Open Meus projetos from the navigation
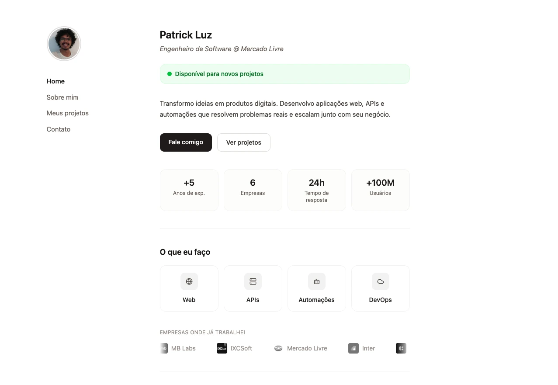The image size is (558, 385). click(67, 113)
